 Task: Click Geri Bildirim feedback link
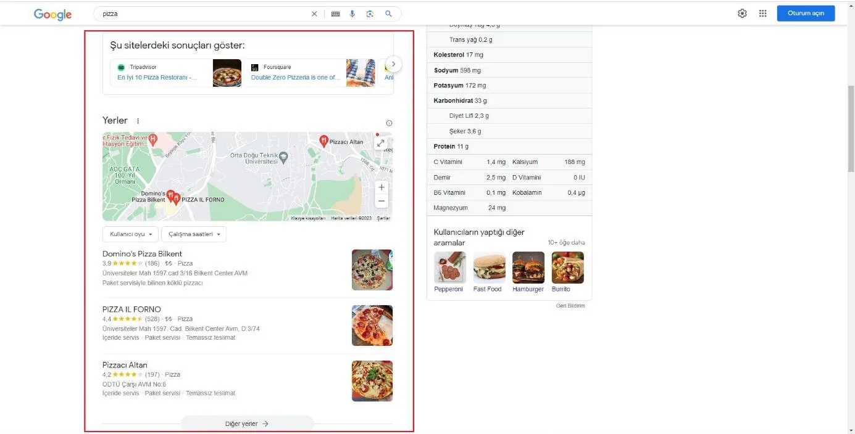coord(570,306)
